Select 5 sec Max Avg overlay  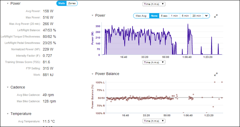click(164, 16)
